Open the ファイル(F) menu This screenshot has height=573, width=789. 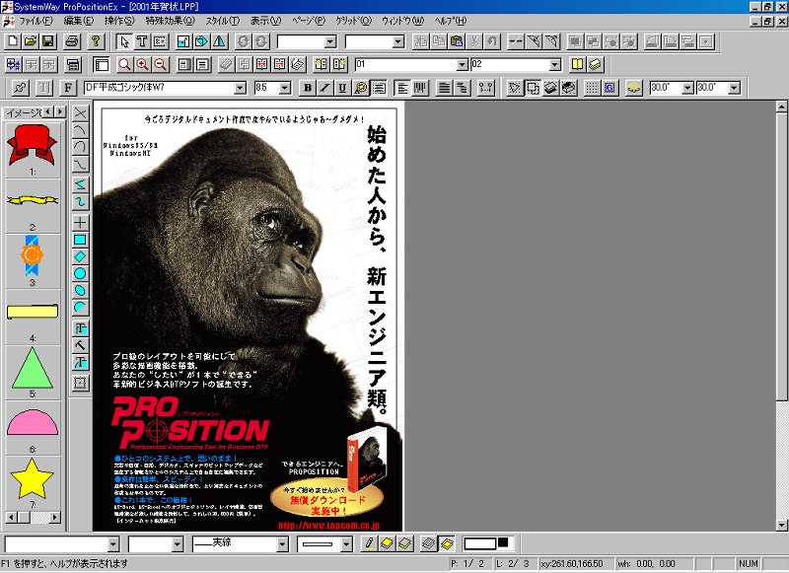click(x=36, y=21)
